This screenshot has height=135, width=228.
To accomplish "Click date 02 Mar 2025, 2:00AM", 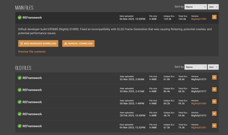I will (132, 79).
